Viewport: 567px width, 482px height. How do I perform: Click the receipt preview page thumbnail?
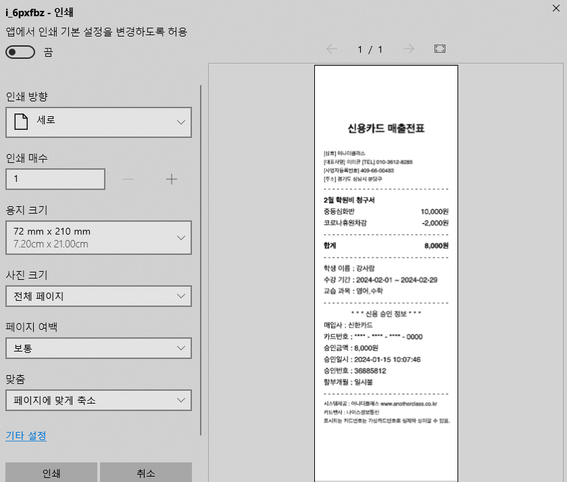(x=386, y=270)
